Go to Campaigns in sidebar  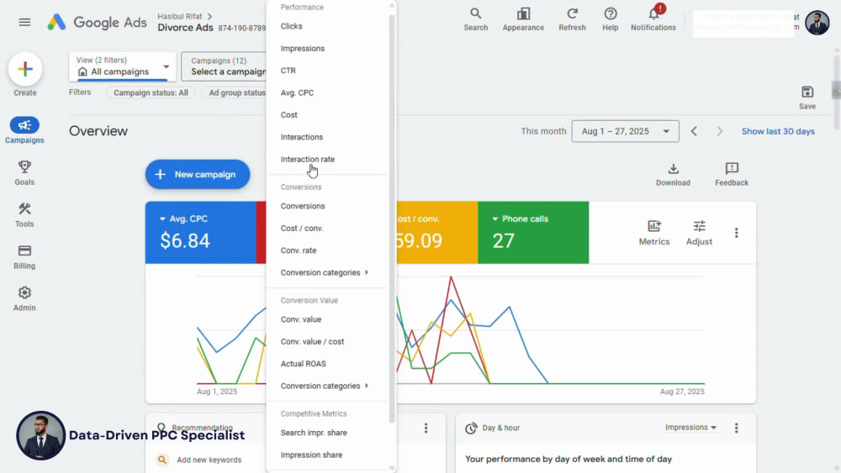coord(24,131)
